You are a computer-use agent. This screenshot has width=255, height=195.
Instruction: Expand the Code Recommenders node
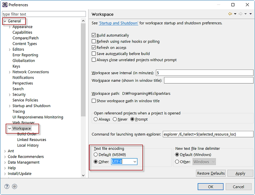(x=5, y=157)
